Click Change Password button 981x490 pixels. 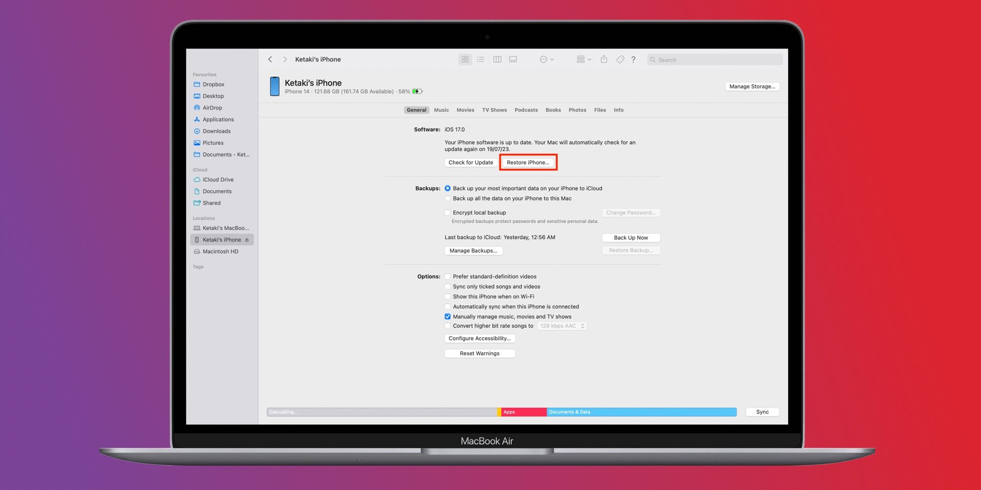pos(631,213)
